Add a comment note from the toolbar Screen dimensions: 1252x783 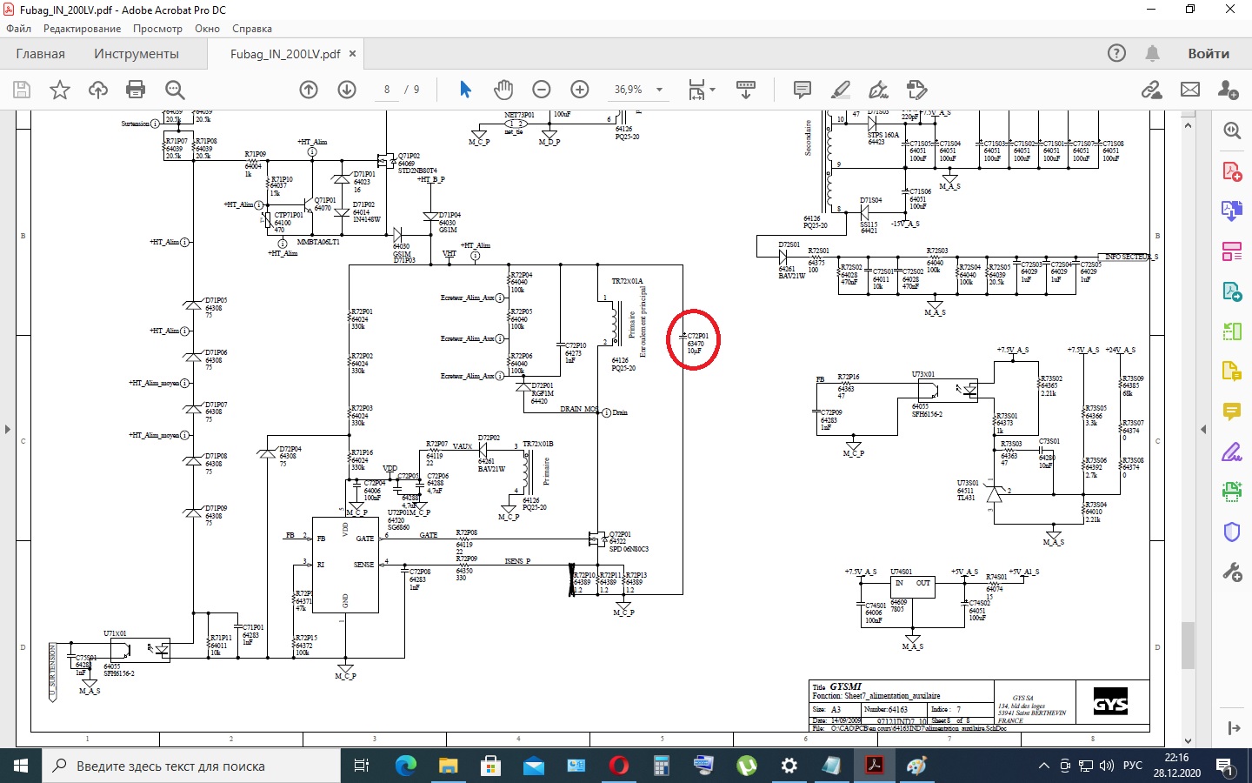tap(802, 90)
